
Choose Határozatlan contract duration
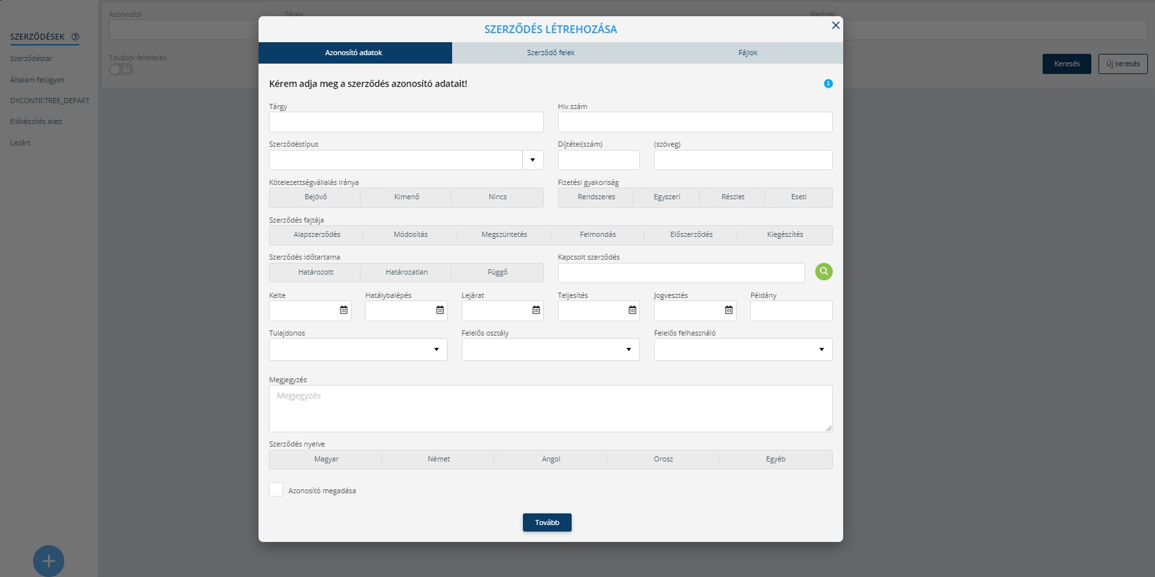407,273
